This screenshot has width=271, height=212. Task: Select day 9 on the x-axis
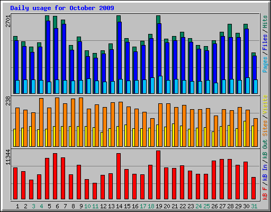81,206
